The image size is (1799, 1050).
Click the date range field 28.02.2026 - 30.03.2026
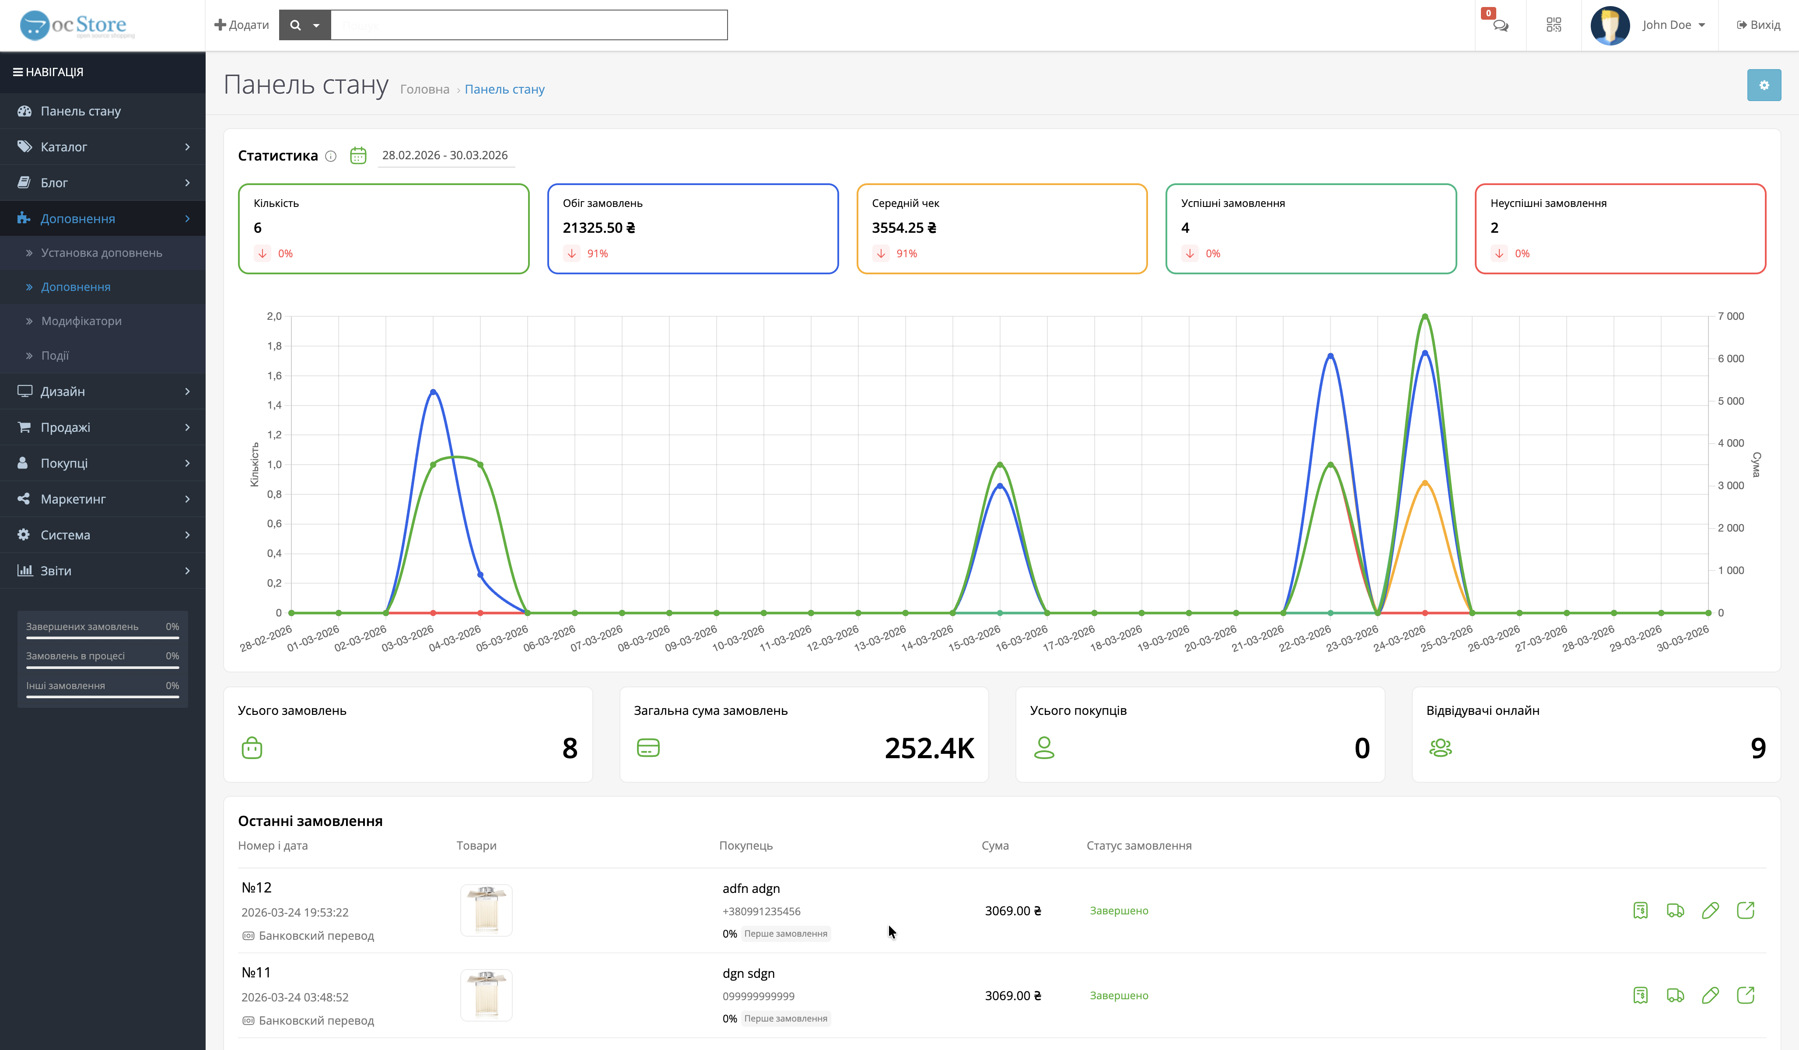445,156
